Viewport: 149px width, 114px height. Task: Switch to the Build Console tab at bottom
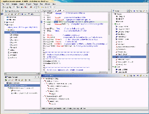click(67, 108)
